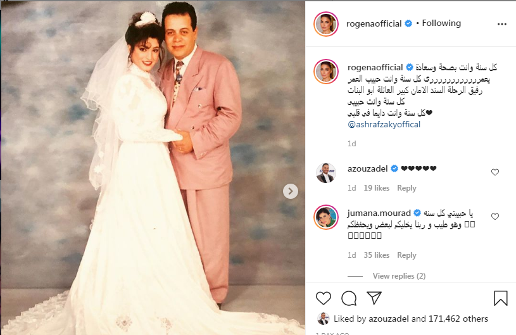
Task: Open the 35 likes count
Action: click(x=377, y=255)
